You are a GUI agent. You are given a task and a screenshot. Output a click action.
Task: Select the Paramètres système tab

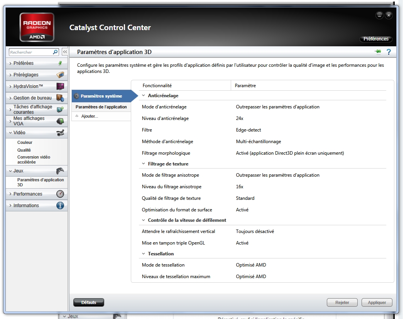pos(101,96)
